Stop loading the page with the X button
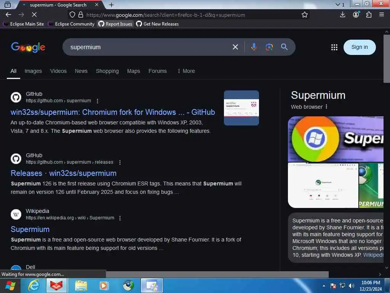 (x=34, y=15)
